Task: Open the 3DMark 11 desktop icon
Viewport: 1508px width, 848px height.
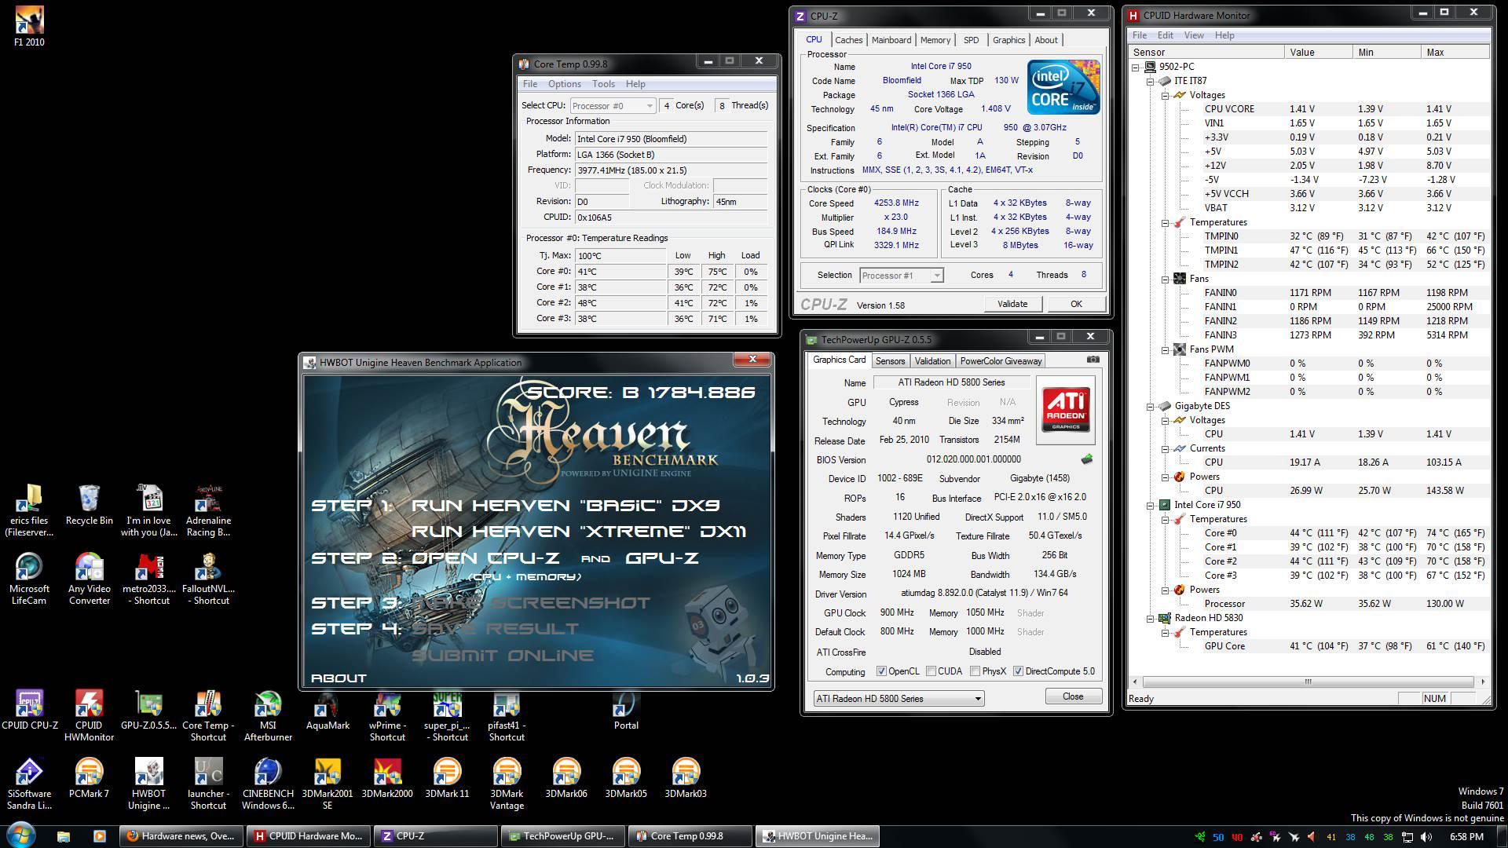Action: [x=447, y=778]
